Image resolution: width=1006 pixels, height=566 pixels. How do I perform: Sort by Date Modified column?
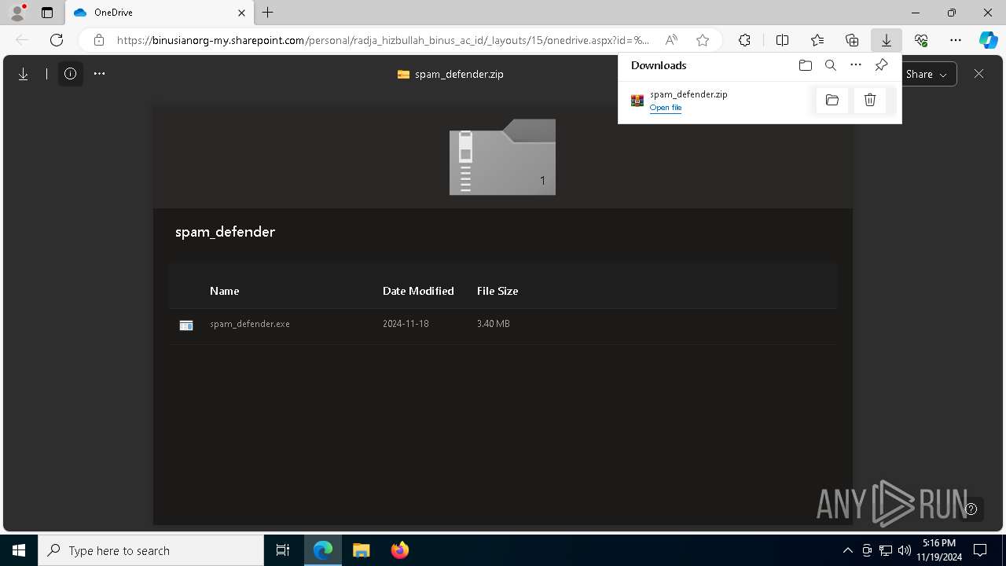coord(418,291)
